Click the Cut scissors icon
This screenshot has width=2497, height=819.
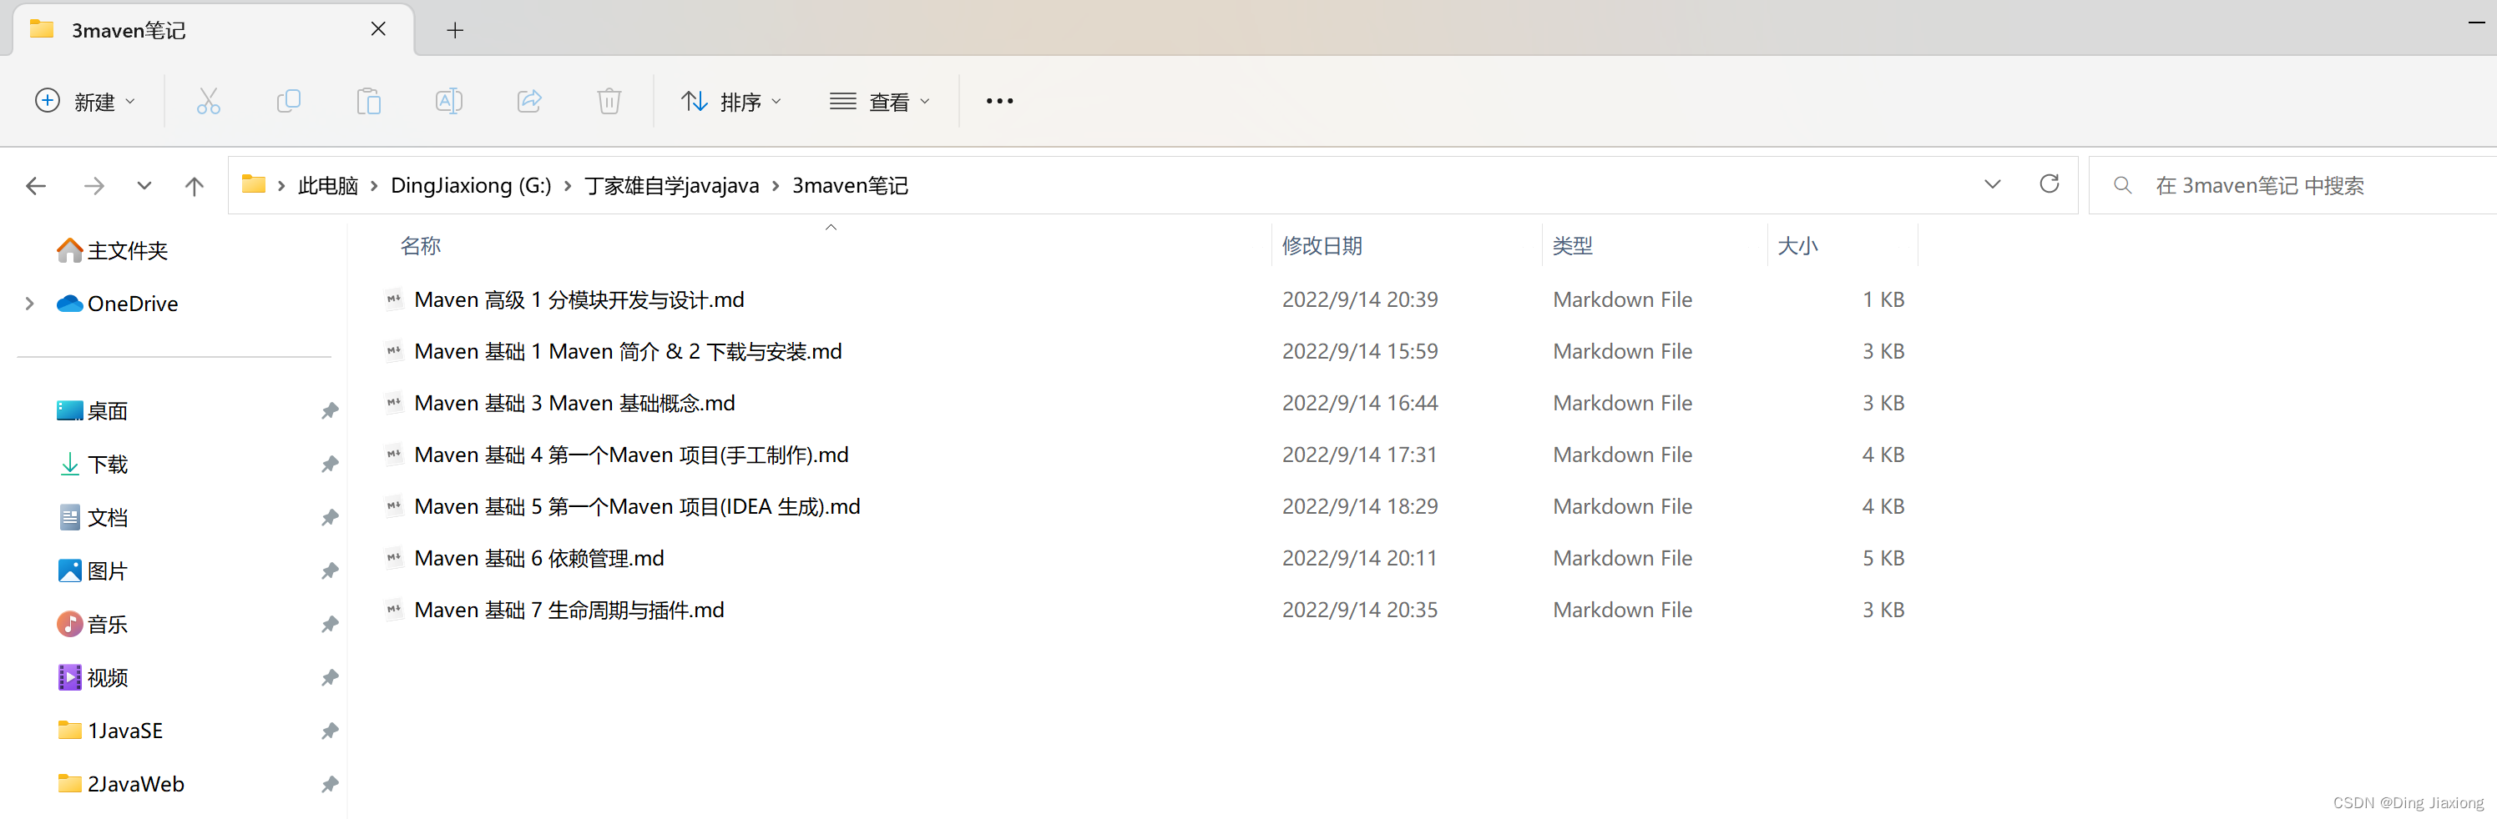209,101
